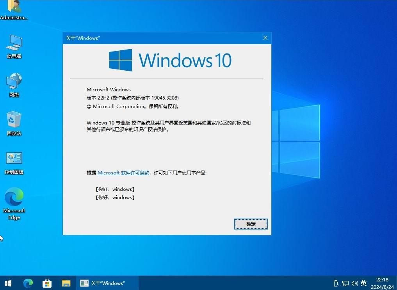Screen dimensions: 397x290
Task: Click the volume speaker tray icon
Action: click(x=354, y=283)
